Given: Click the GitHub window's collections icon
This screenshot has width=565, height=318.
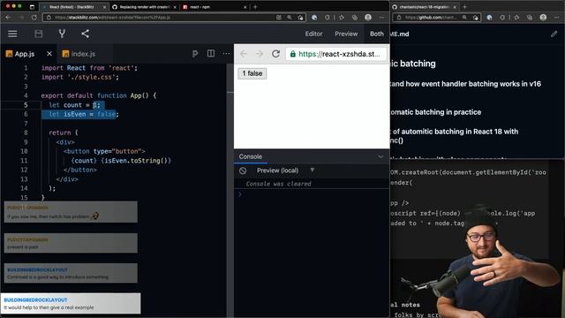Looking at the screenshot, I should (530, 18).
